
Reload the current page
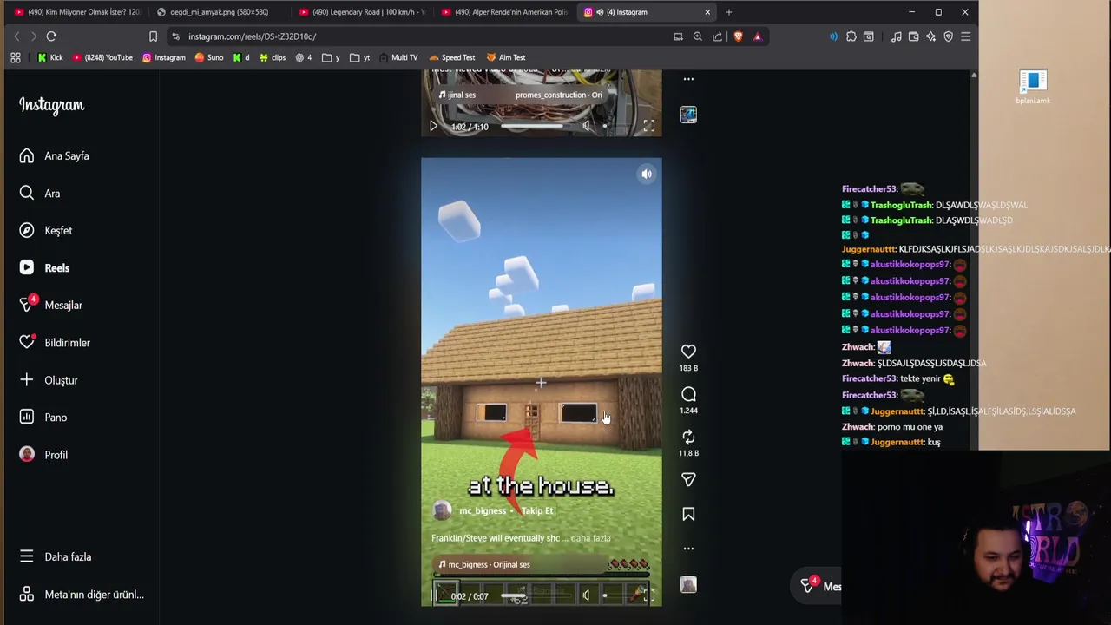(51, 36)
